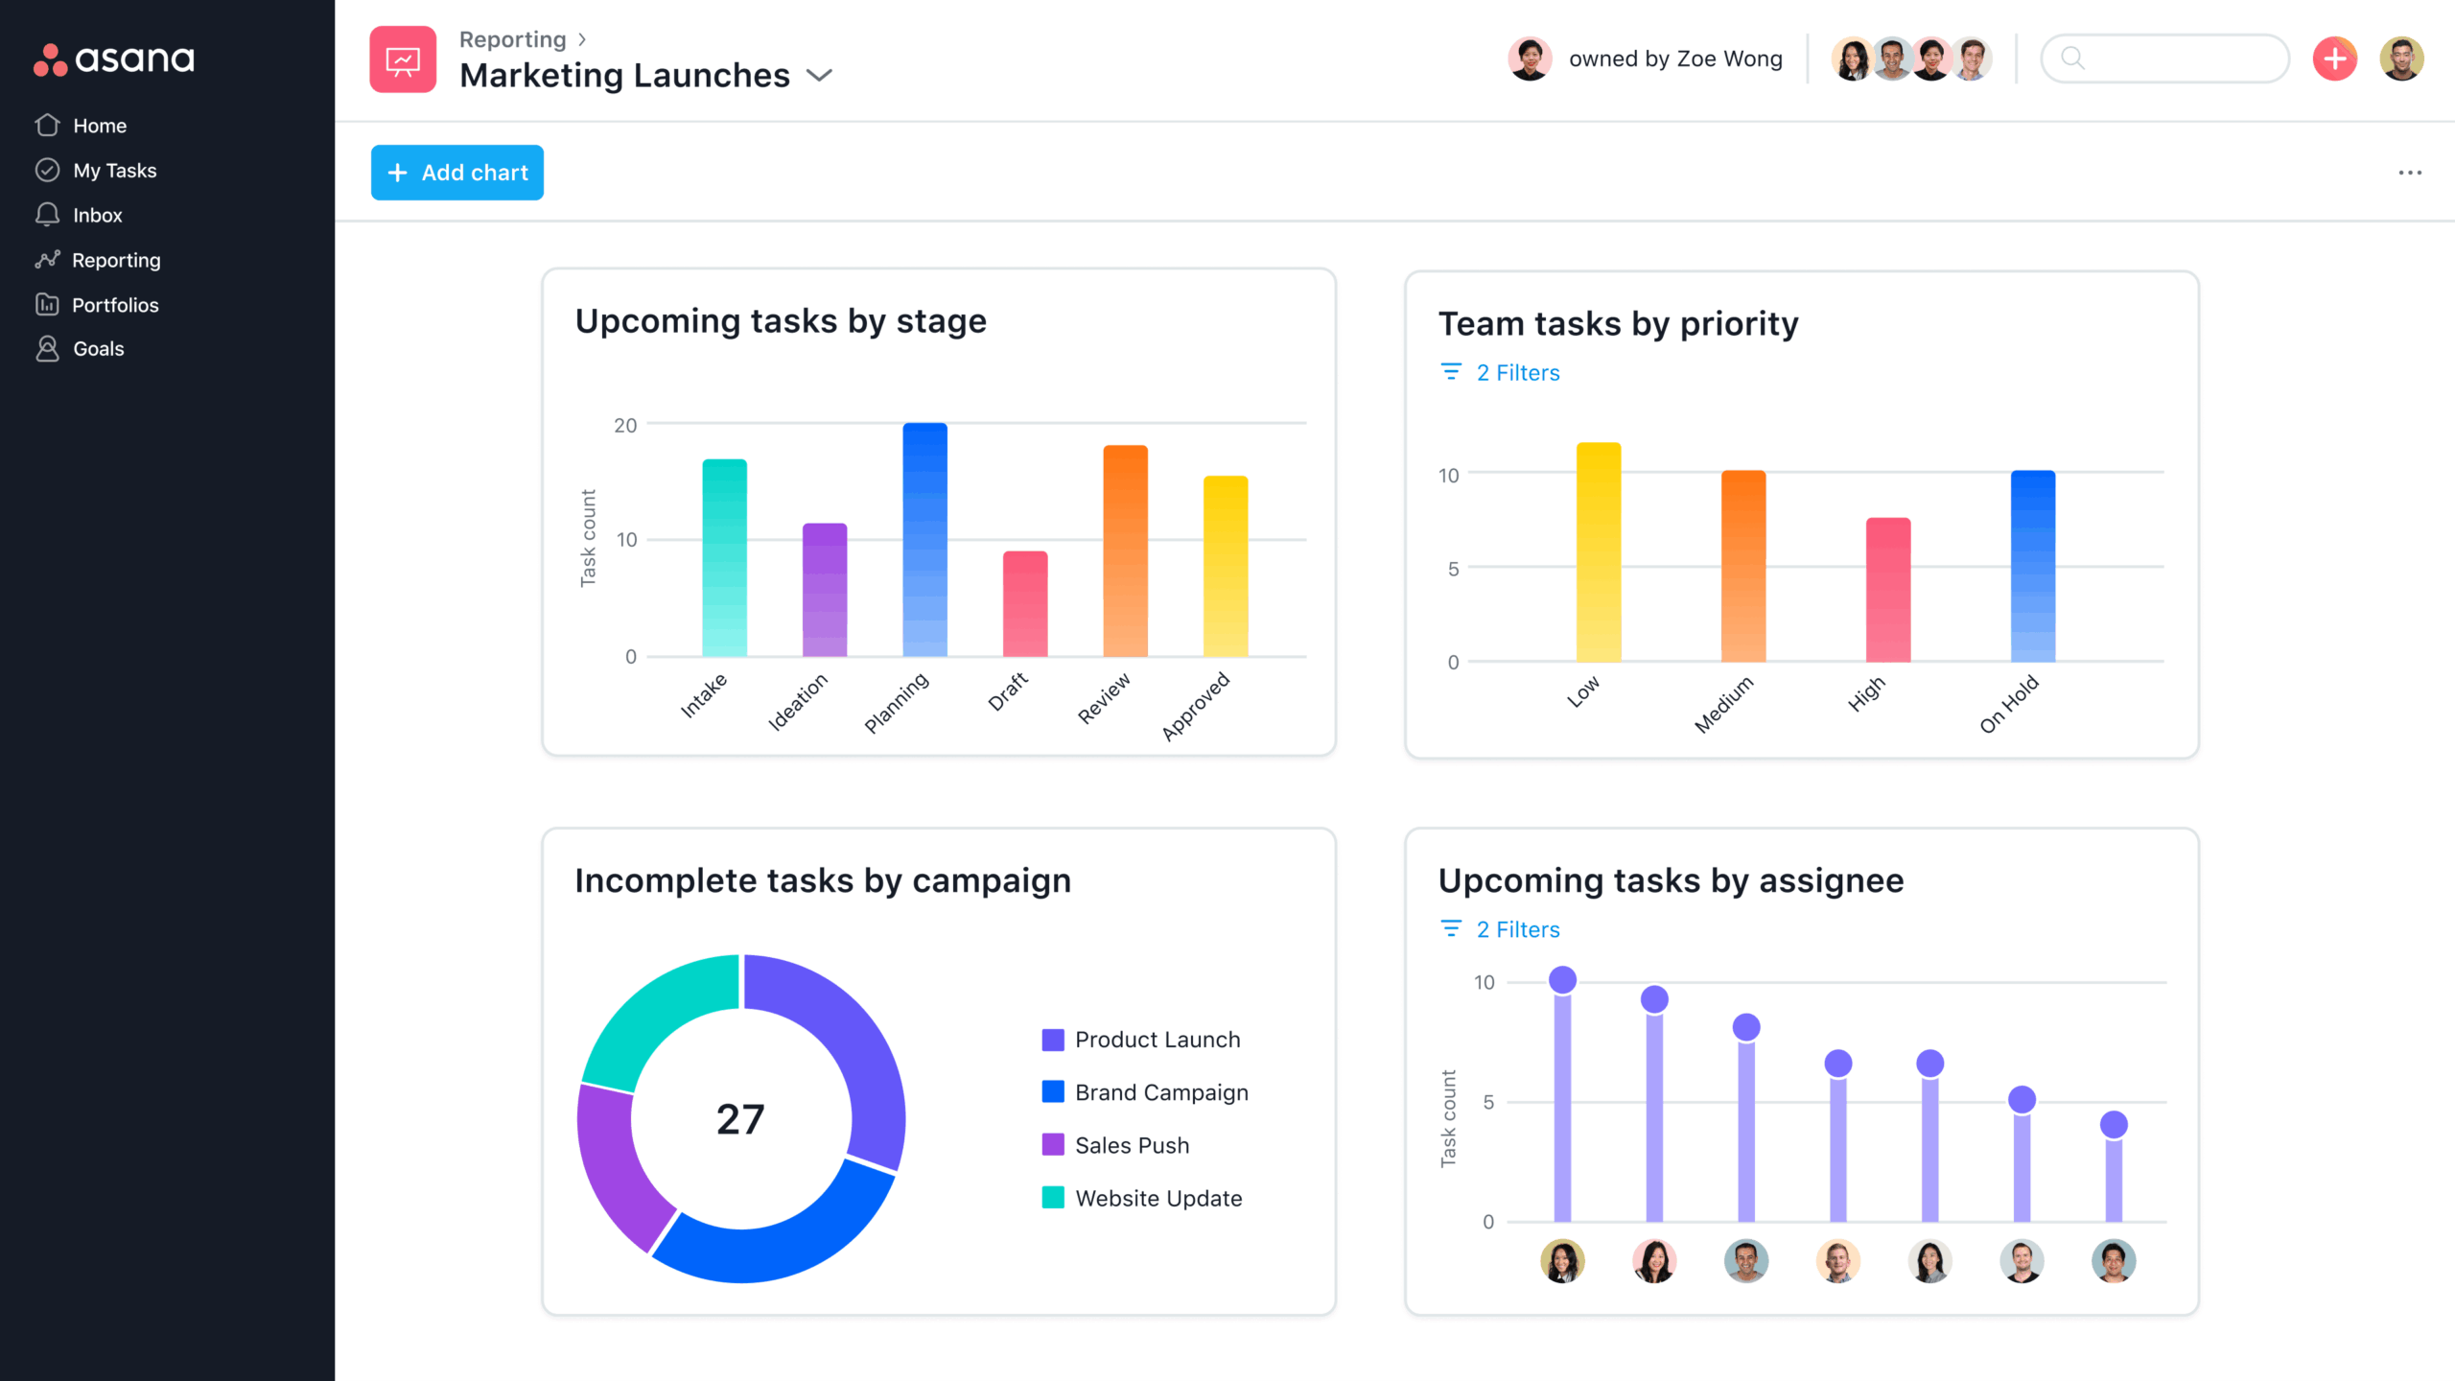Click the pink Marketing Launches dashboard icon
Screen dimensions: 2455x1381
pyautogui.click(x=403, y=59)
